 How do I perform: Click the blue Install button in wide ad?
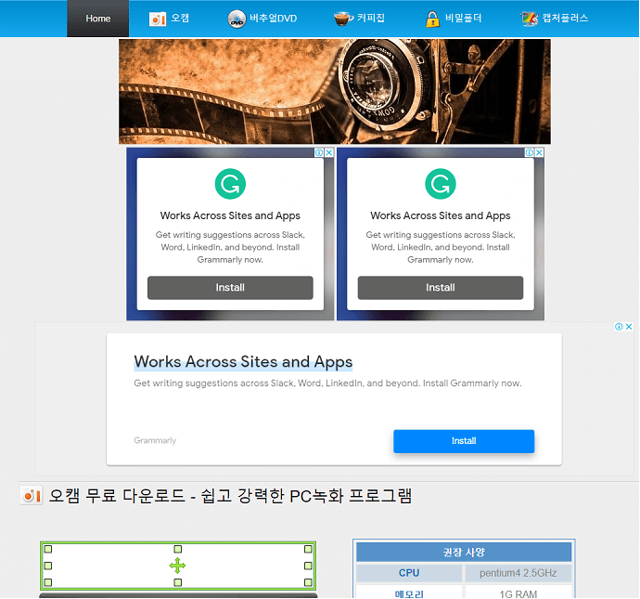pos(464,441)
